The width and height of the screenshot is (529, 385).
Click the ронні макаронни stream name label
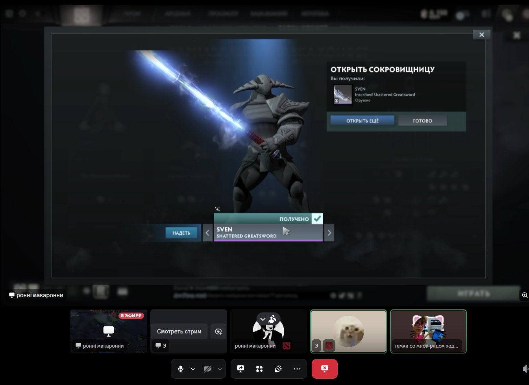click(36, 295)
